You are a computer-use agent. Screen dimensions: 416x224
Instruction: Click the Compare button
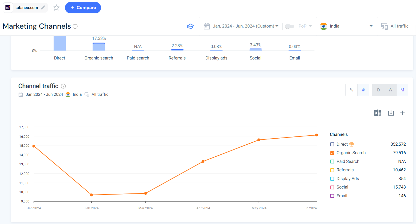tap(83, 8)
